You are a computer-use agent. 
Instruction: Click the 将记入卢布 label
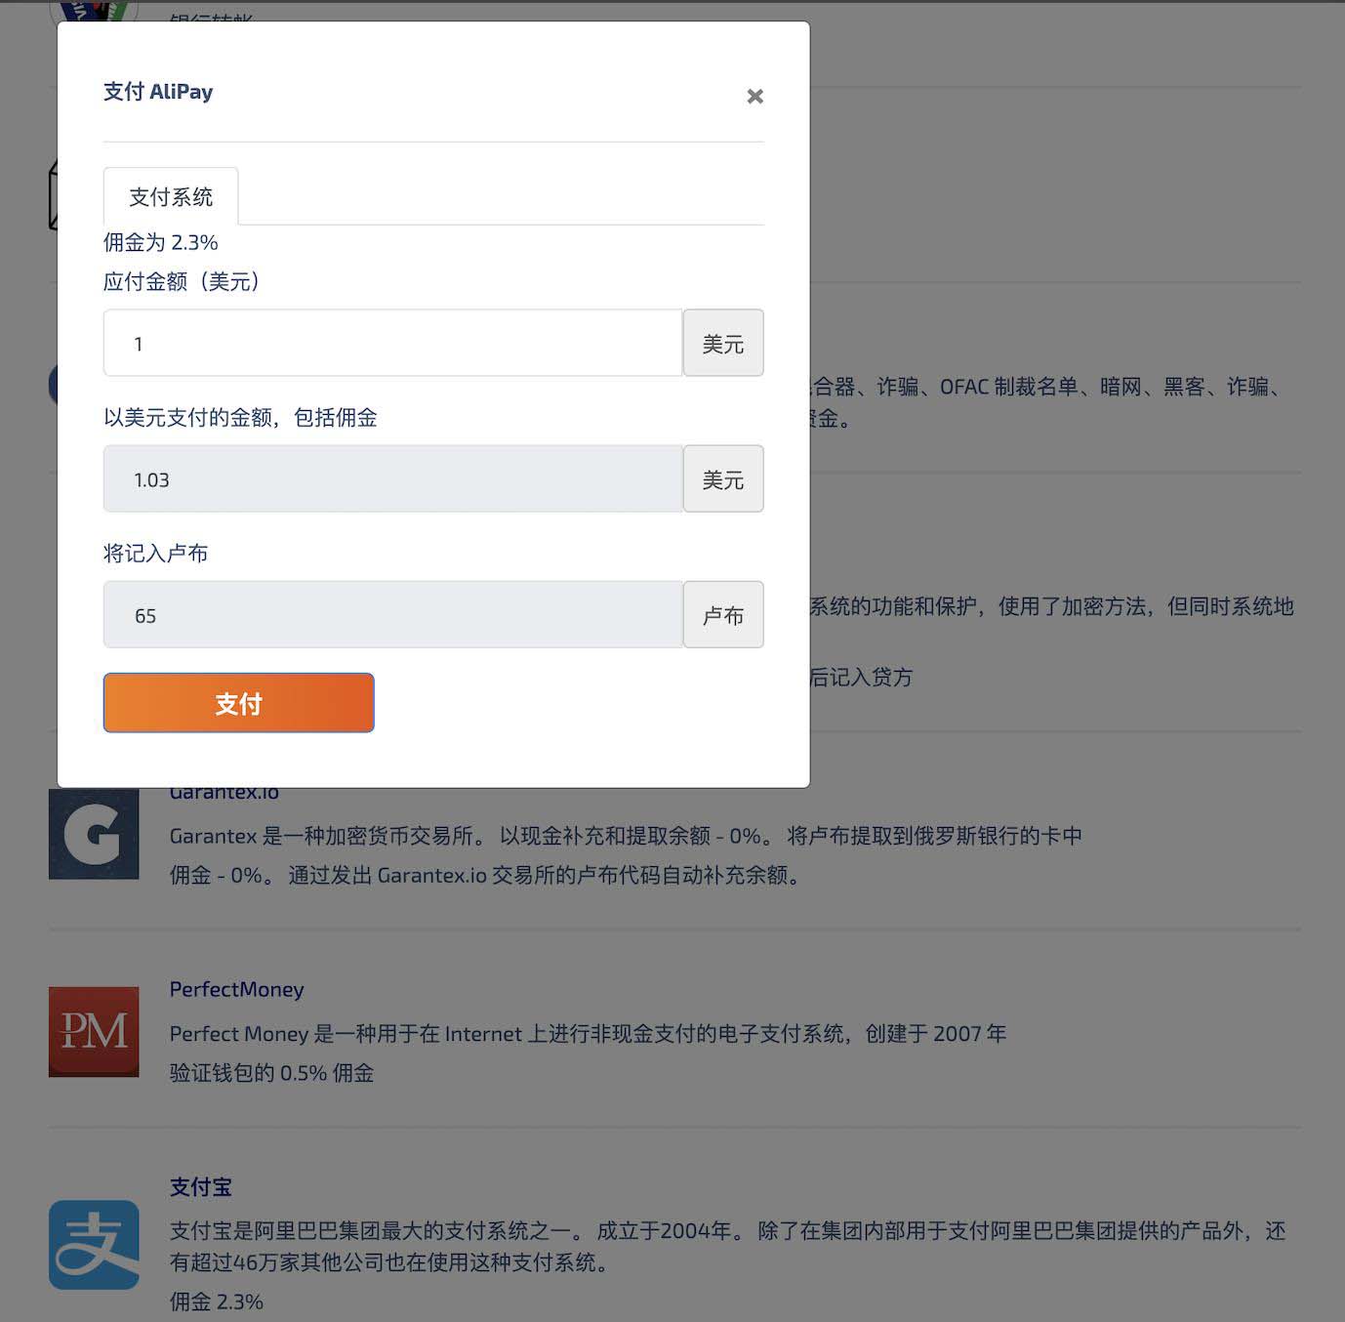(156, 553)
